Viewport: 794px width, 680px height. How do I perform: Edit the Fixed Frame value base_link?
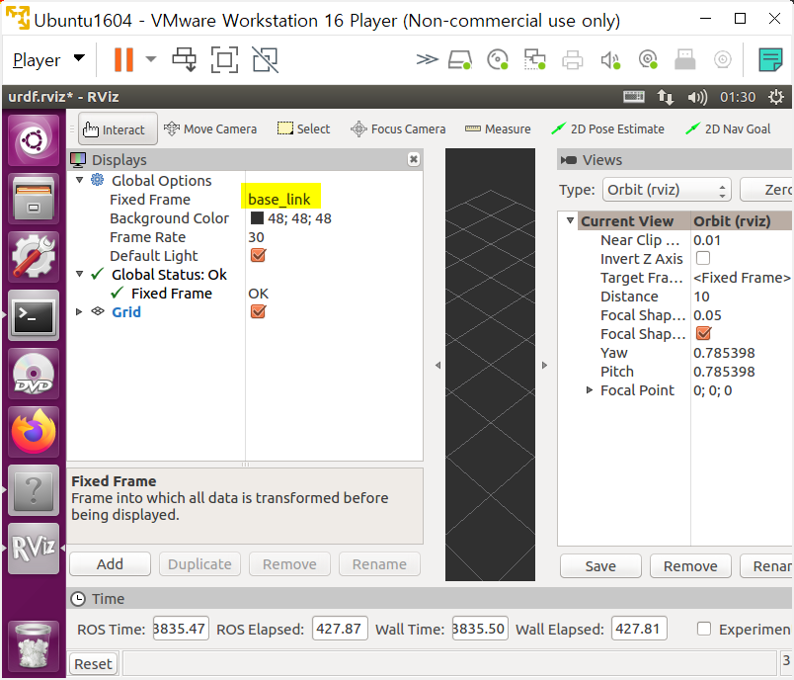click(279, 199)
